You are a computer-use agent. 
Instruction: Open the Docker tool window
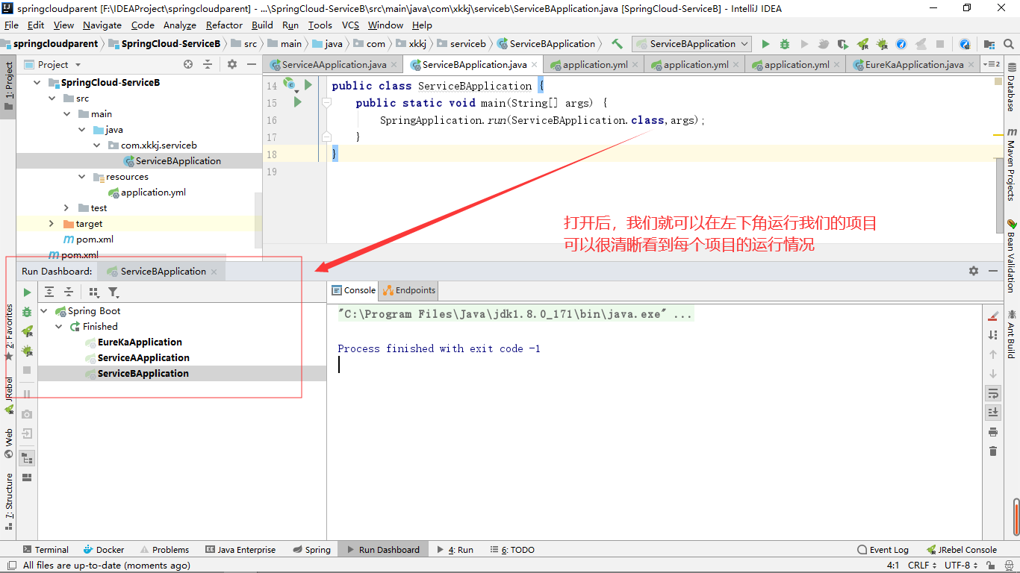tap(104, 550)
